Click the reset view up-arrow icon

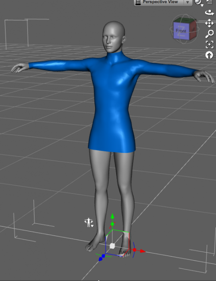(x=209, y=55)
